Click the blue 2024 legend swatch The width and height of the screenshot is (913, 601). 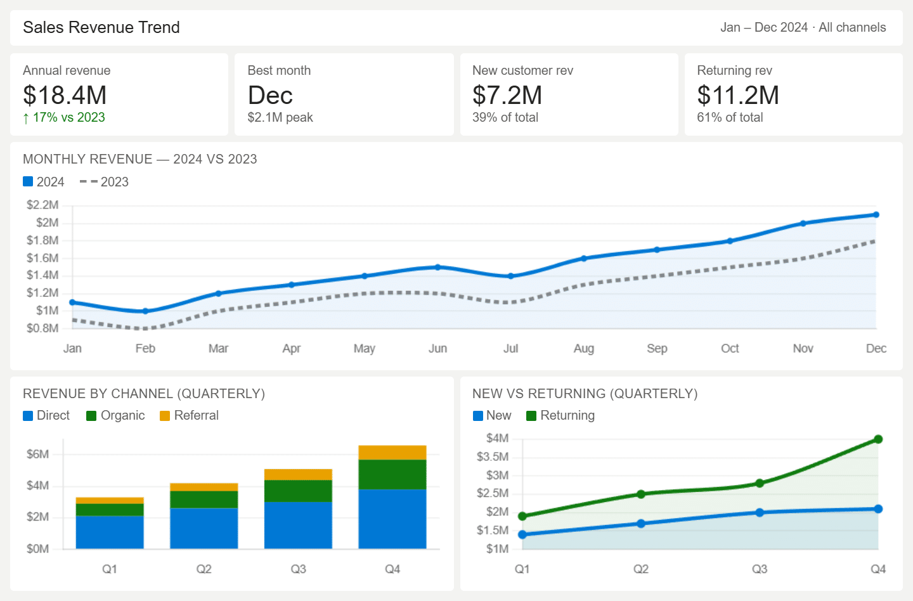[28, 181]
